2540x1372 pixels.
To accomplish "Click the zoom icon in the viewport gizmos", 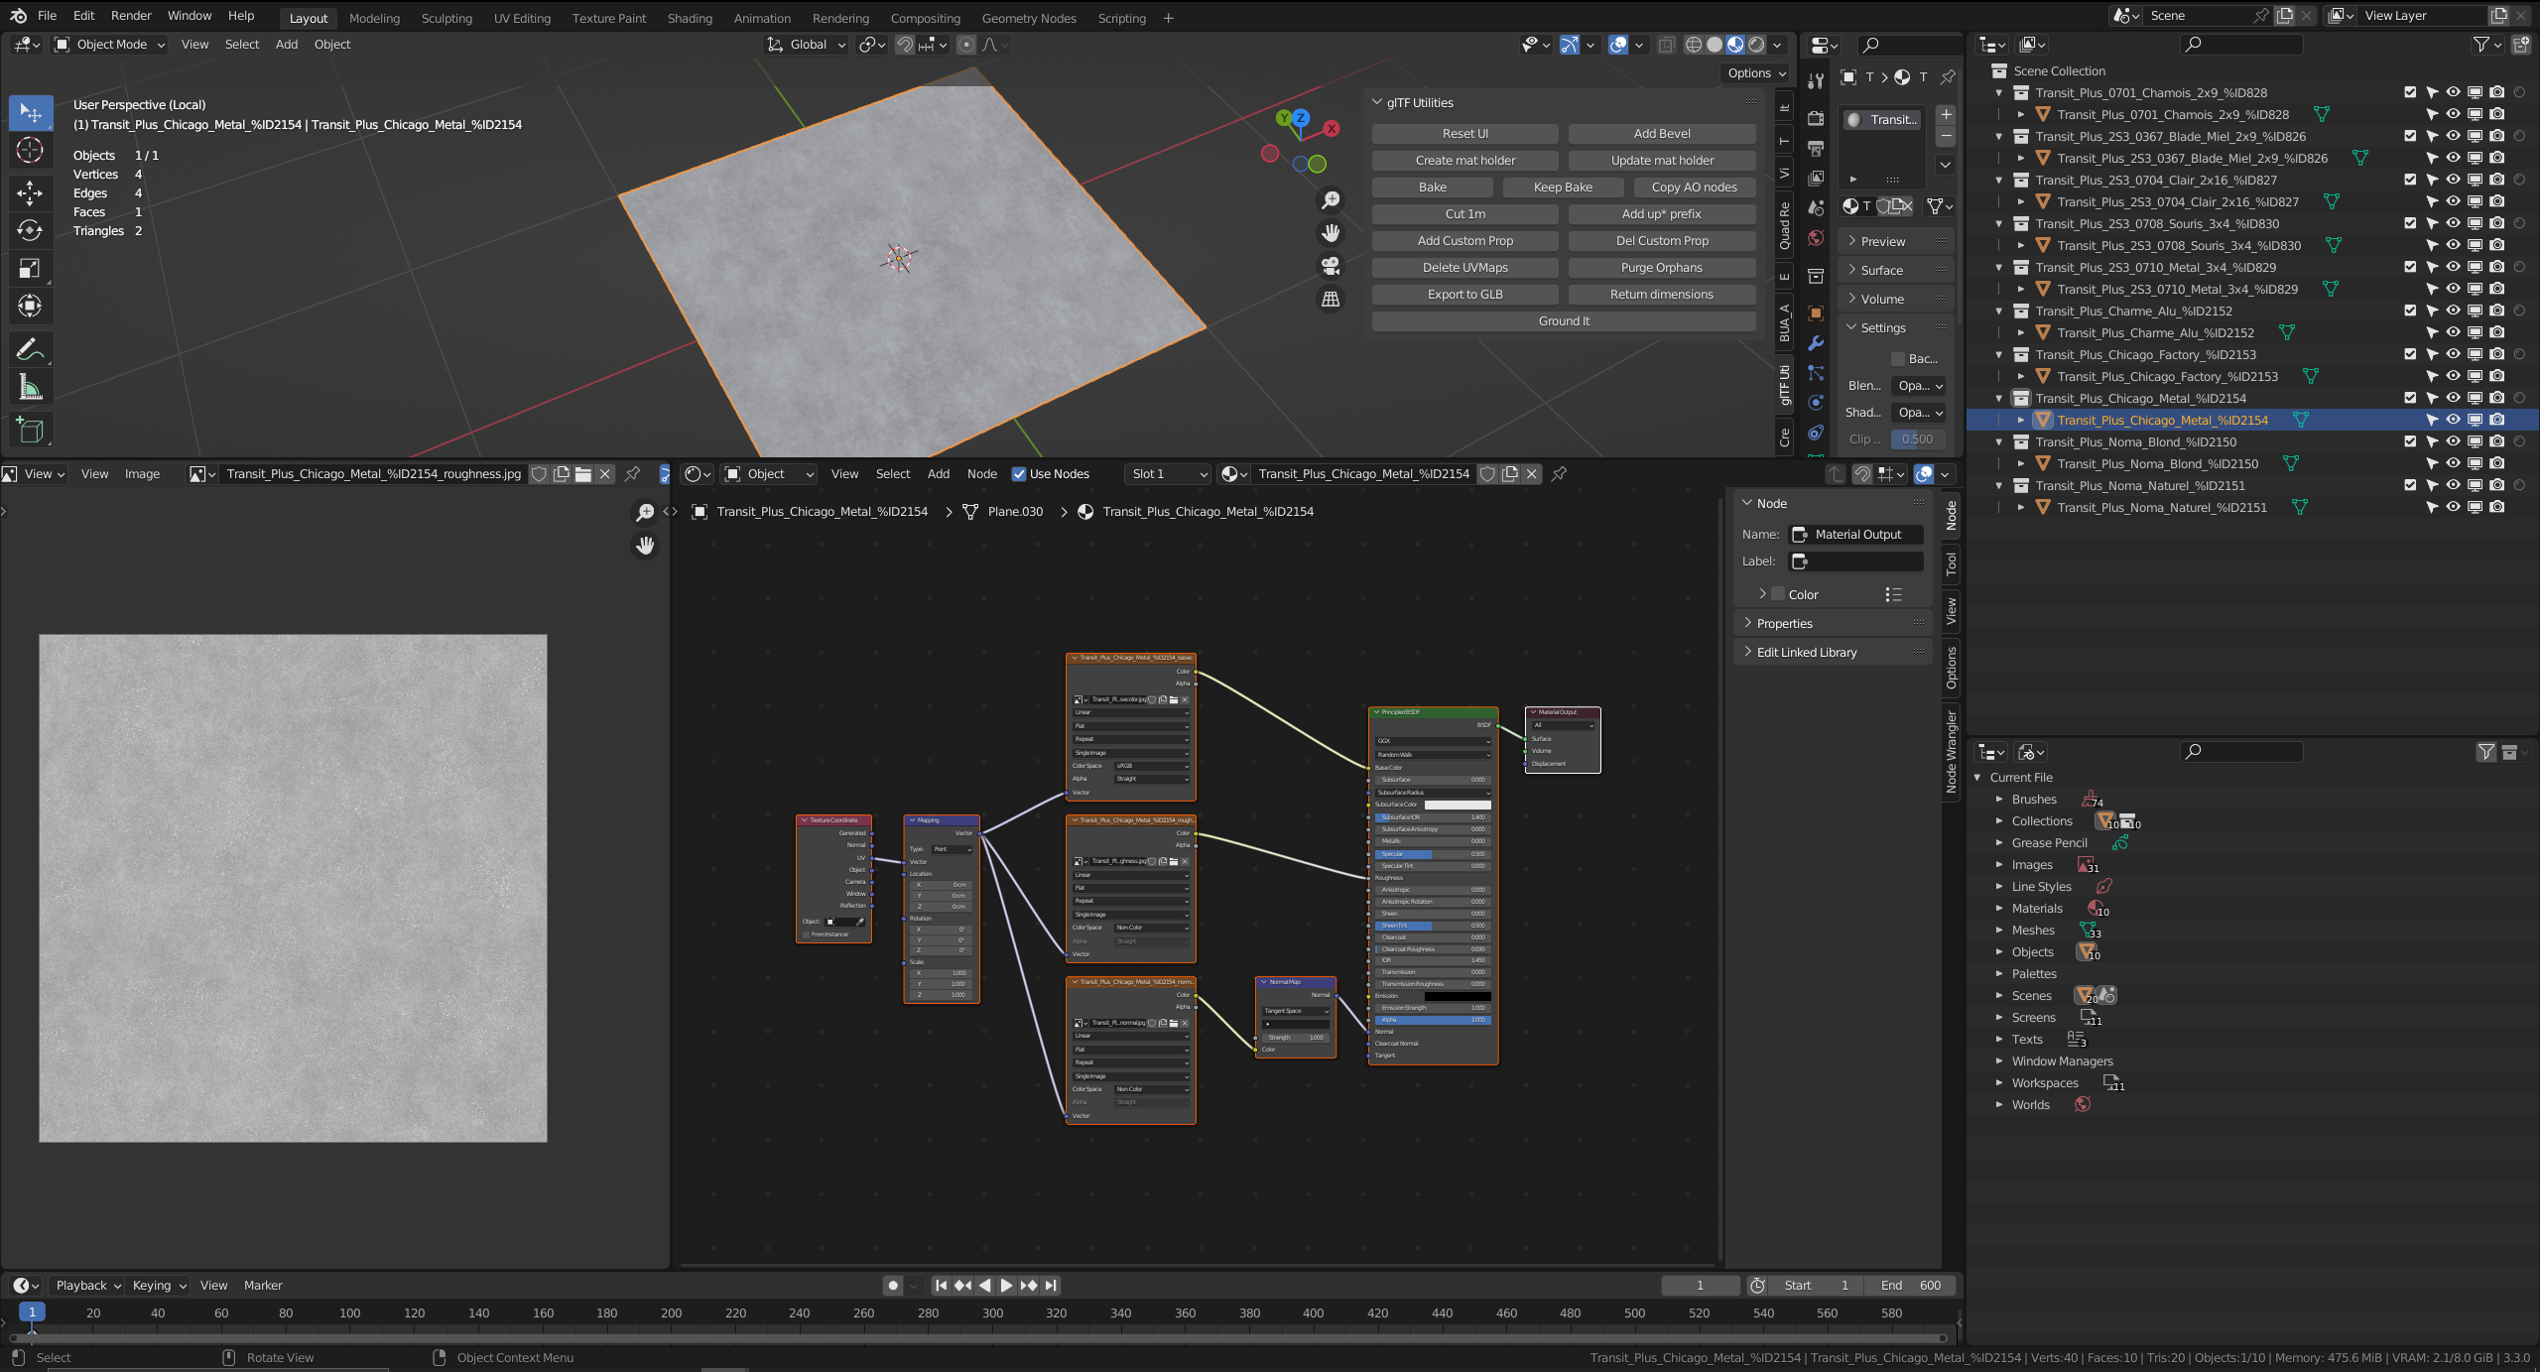I will tap(1332, 199).
